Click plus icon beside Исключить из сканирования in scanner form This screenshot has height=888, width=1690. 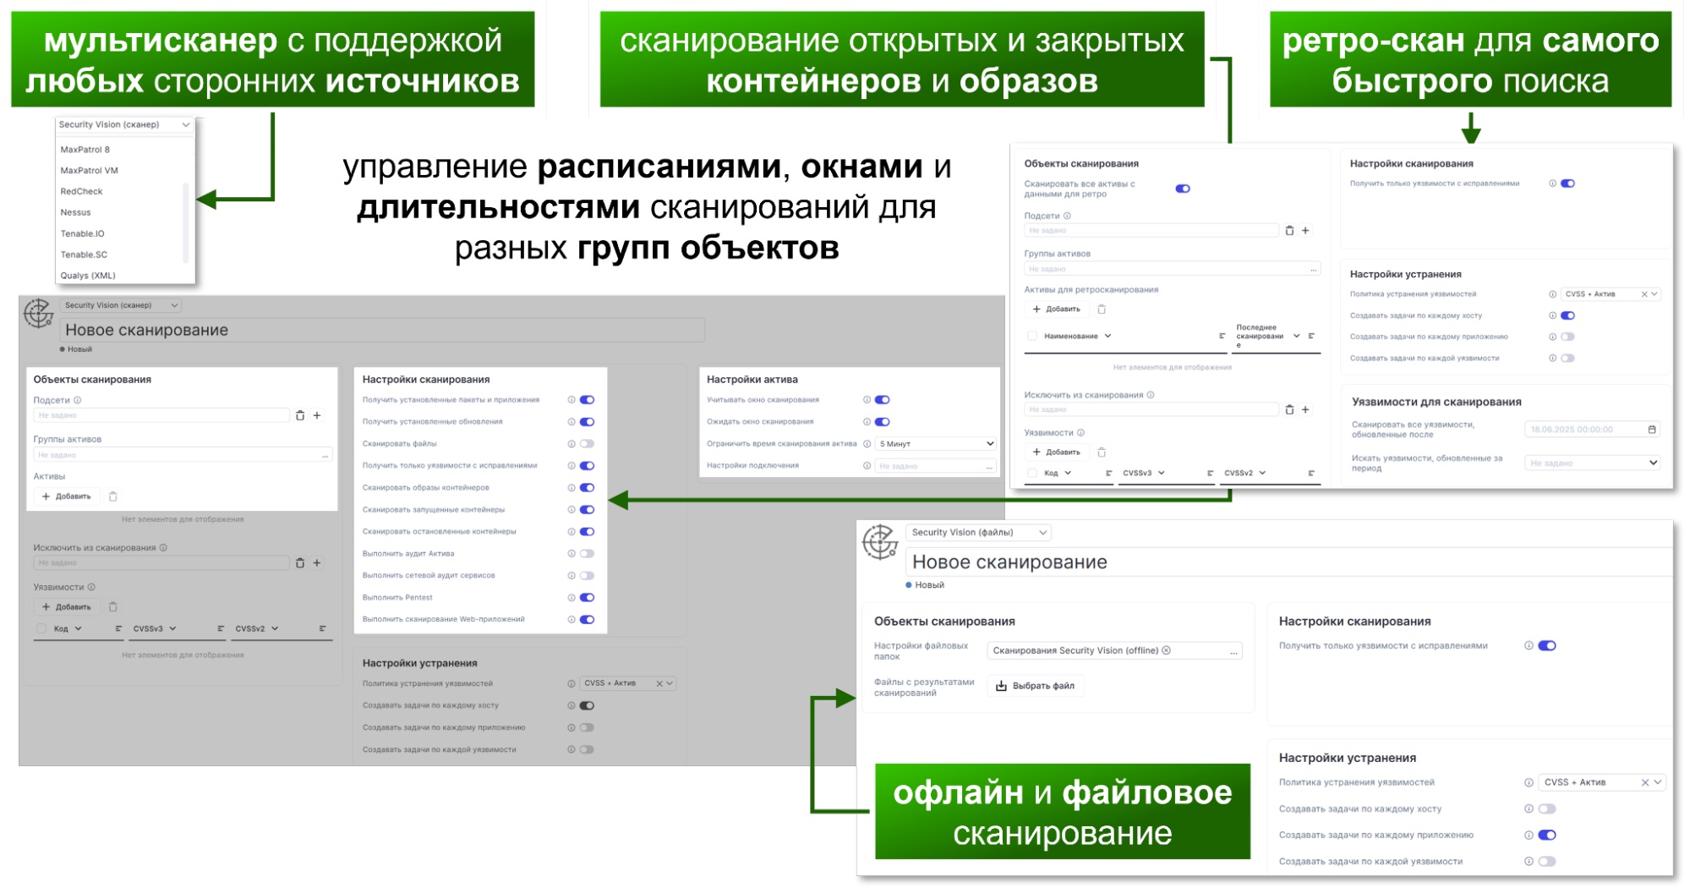click(317, 562)
